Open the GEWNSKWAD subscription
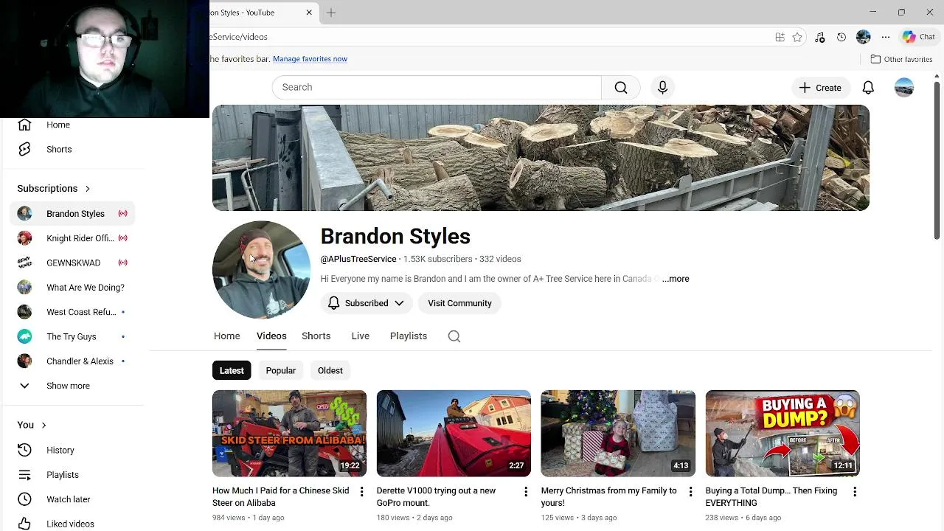The image size is (944, 531). click(72, 263)
